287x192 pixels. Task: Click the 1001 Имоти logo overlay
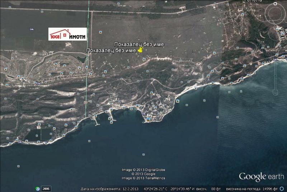[x=68, y=34]
